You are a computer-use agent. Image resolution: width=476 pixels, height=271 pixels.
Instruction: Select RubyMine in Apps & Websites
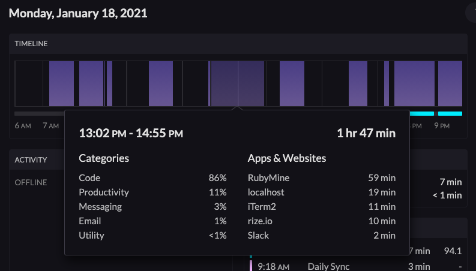pyautogui.click(x=268, y=177)
